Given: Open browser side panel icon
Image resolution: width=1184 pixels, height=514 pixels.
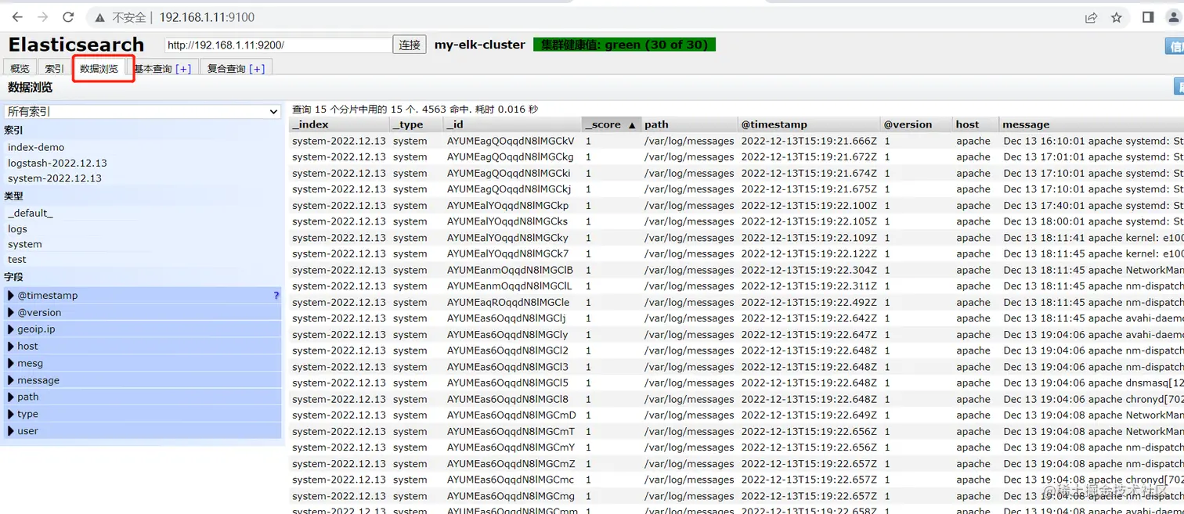Looking at the screenshot, I should (x=1148, y=17).
